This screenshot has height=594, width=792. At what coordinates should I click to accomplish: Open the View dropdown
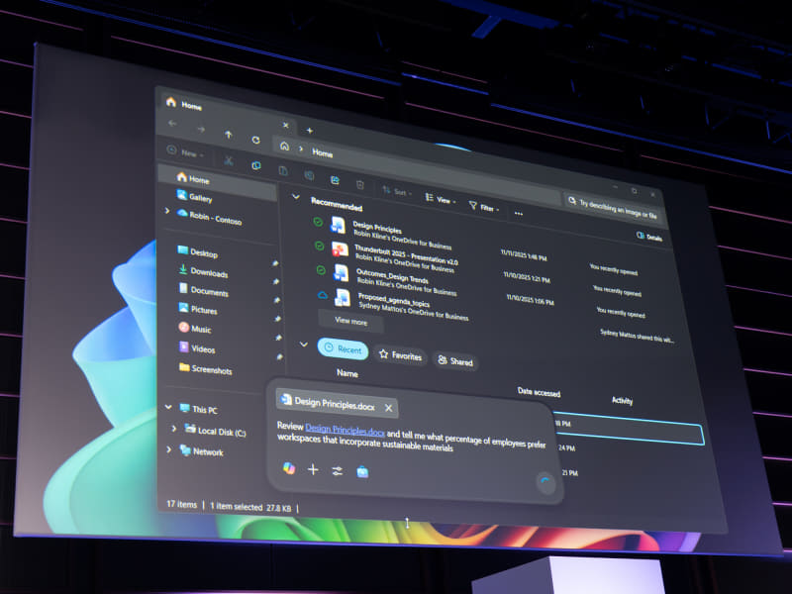pos(441,200)
